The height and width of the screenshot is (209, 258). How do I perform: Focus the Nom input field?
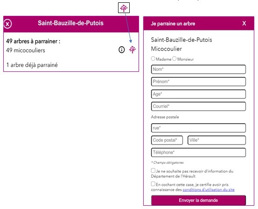(198, 70)
